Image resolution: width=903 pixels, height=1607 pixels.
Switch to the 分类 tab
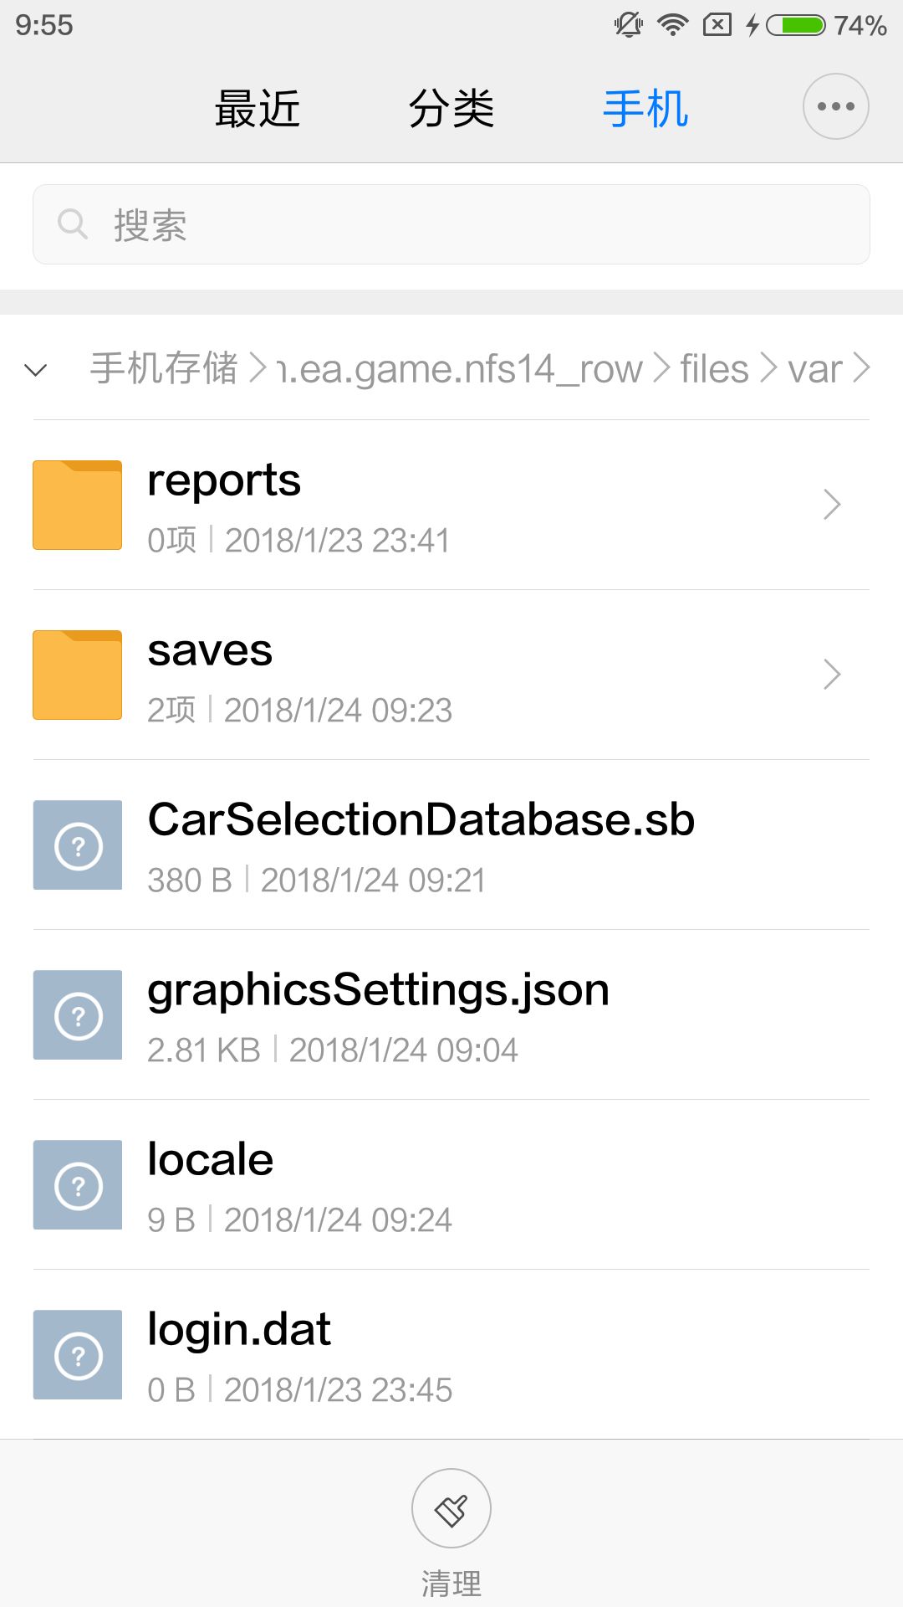click(x=451, y=109)
